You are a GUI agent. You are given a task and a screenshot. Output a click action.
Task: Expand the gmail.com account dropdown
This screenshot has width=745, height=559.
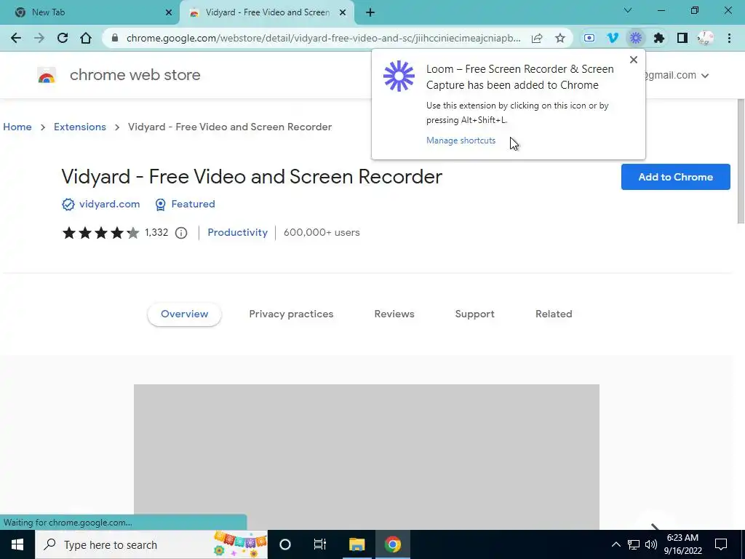coord(705,76)
